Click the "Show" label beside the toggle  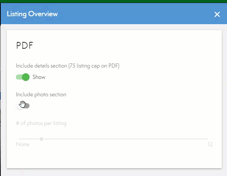(x=39, y=77)
